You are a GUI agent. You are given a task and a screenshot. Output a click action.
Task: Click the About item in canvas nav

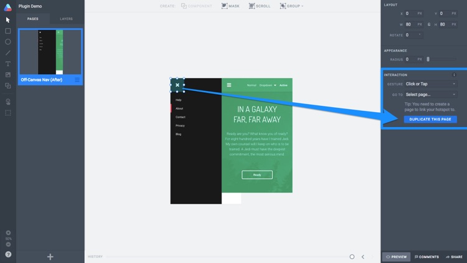tap(179, 108)
